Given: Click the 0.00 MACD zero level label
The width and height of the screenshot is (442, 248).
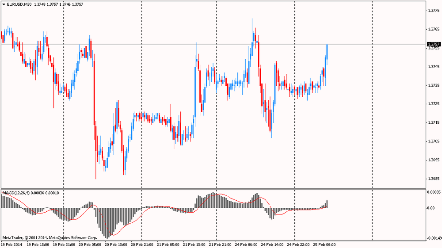Looking at the screenshot, I should click(x=431, y=208).
